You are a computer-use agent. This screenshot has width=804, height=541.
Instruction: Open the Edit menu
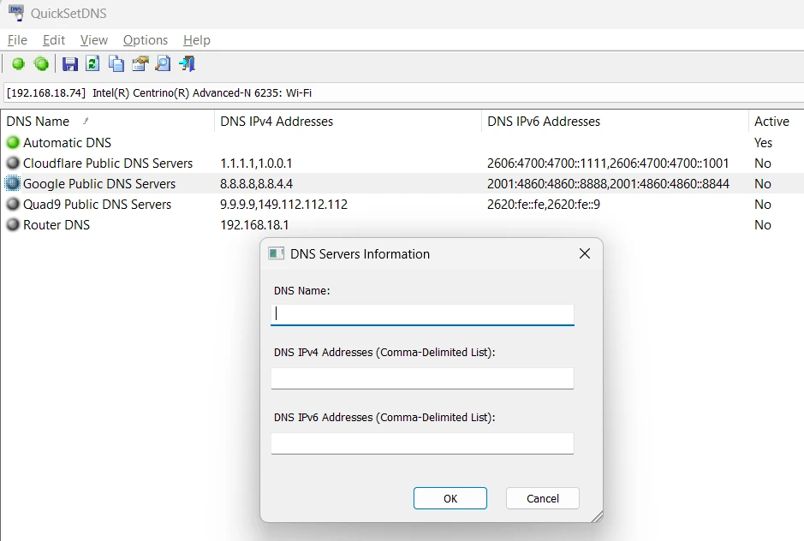[x=54, y=40]
